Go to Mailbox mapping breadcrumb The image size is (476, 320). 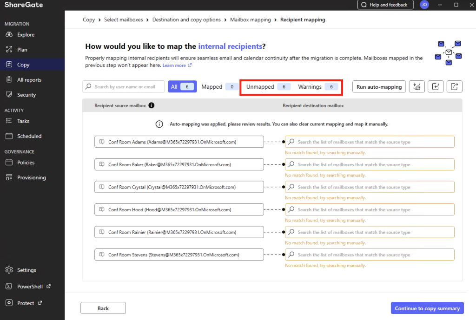251,20
